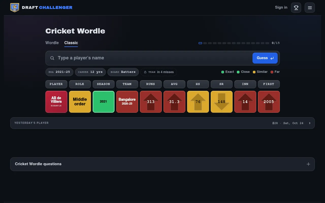Click the green Exact legend swatch
325x203 pixels.
(223, 72)
